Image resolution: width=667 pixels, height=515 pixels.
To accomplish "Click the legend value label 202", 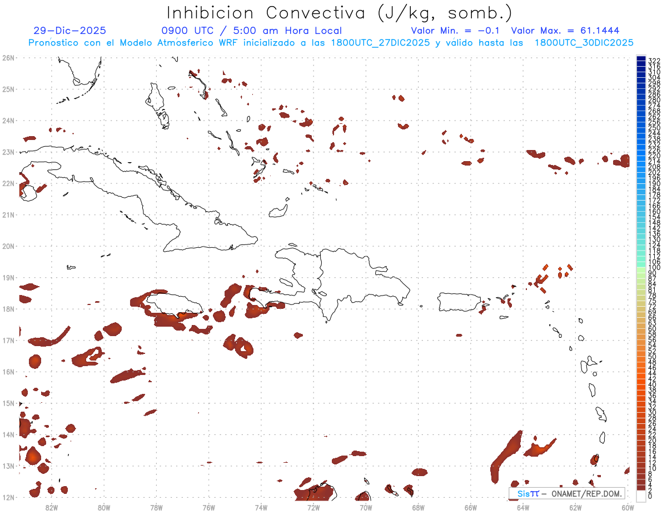I will pyautogui.click(x=654, y=172).
